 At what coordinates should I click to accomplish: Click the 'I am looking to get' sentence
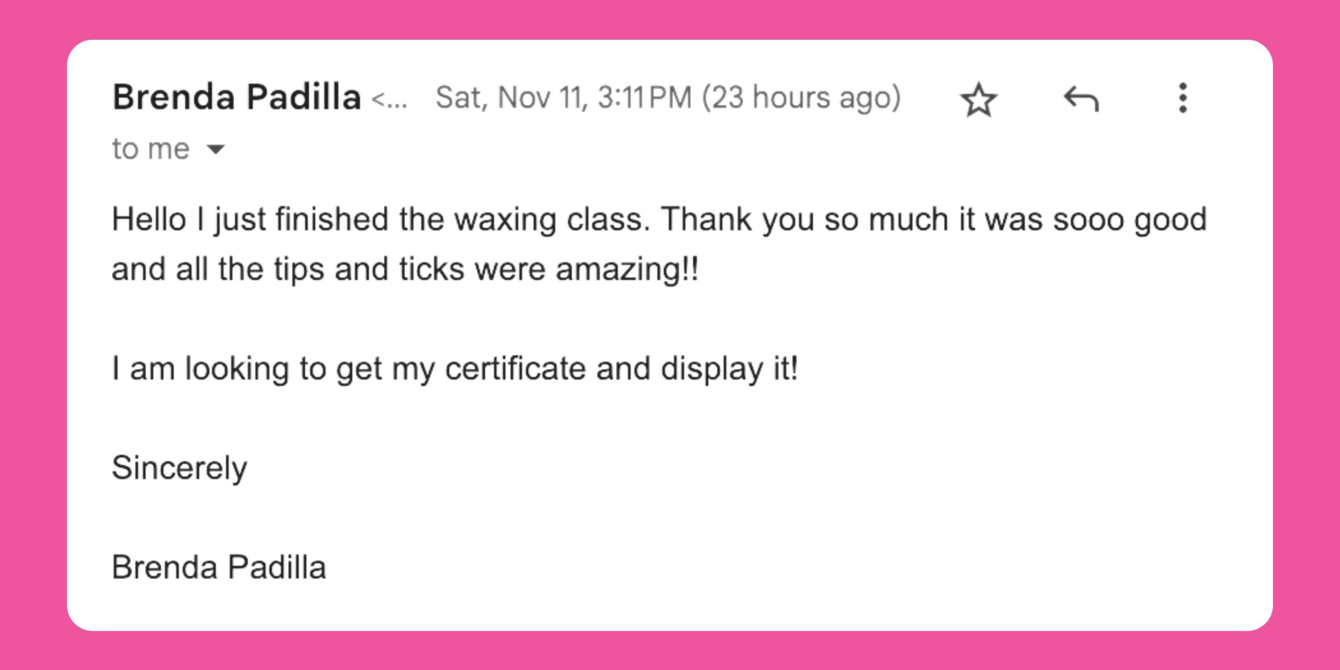coord(246,368)
